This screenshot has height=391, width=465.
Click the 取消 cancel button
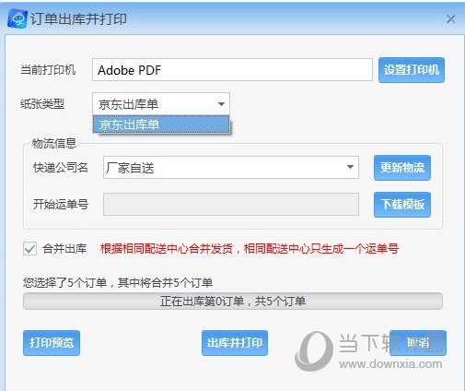coord(418,343)
